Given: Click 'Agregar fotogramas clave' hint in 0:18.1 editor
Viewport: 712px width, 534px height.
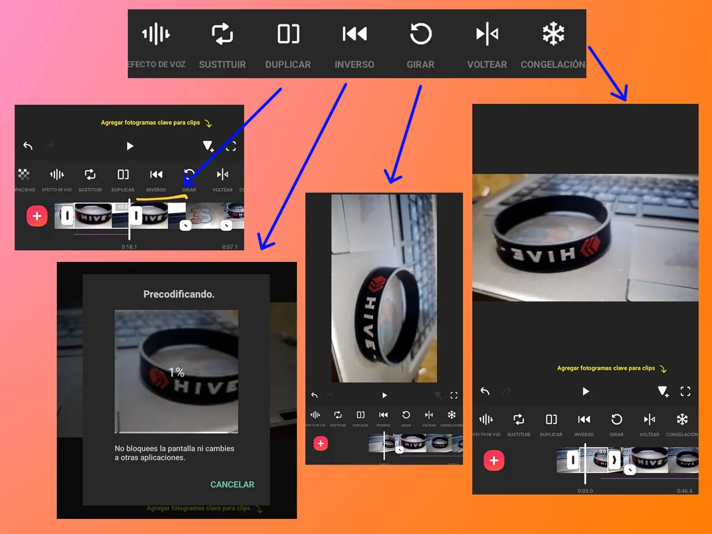Looking at the screenshot, I should click(156, 123).
